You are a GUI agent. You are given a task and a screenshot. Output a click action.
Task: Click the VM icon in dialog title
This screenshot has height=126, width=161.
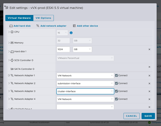point(7,8)
